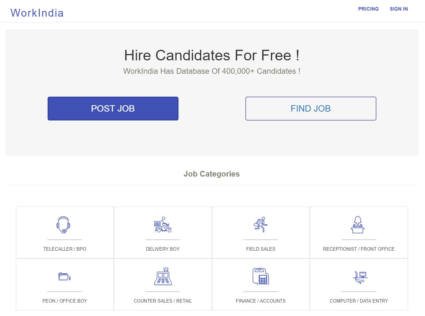This screenshot has width=425, height=316.
Task: Click the WorkIndia logo
Action: click(37, 13)
